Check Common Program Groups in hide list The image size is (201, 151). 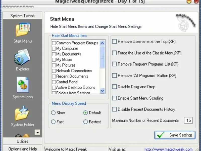point(54,43)
